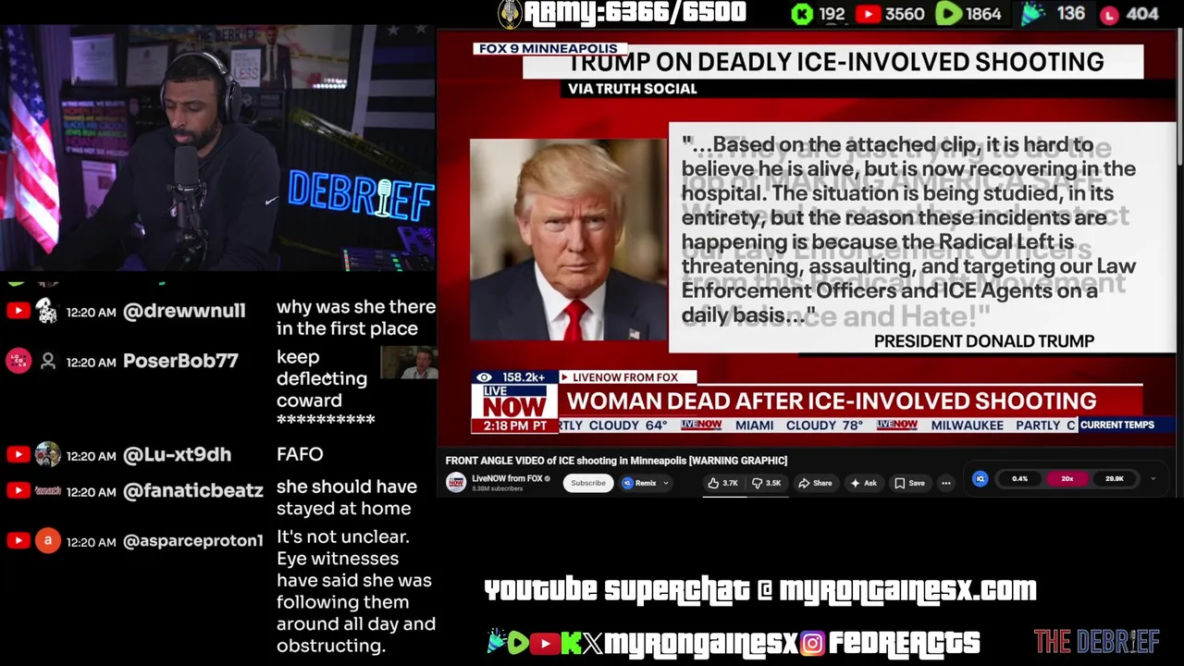Image resolution: width=1184 pixels, height=666 pixels.
Task: Click the Instagram icon next to FEDREACTS
Action: [x=811, y=643]
